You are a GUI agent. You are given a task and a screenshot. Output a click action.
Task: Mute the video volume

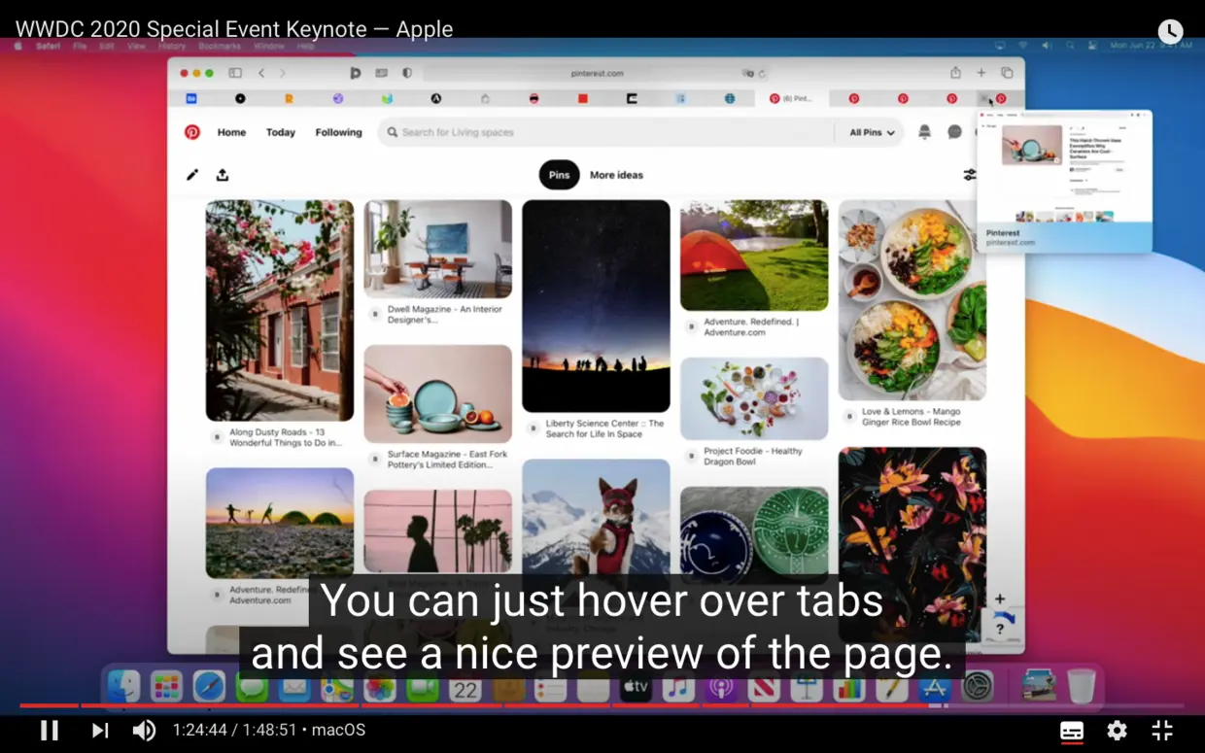(x=144, y=730)
